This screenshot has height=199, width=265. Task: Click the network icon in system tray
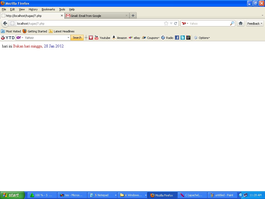point(246,195)
